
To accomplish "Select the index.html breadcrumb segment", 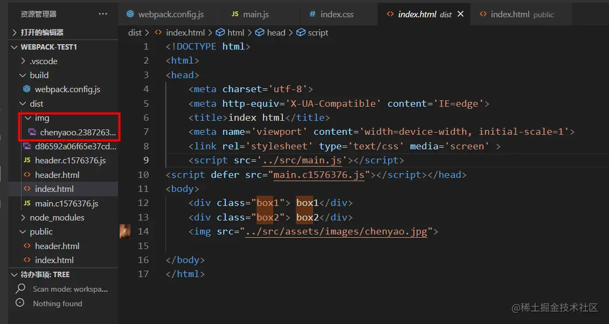I will coord(185,33).
